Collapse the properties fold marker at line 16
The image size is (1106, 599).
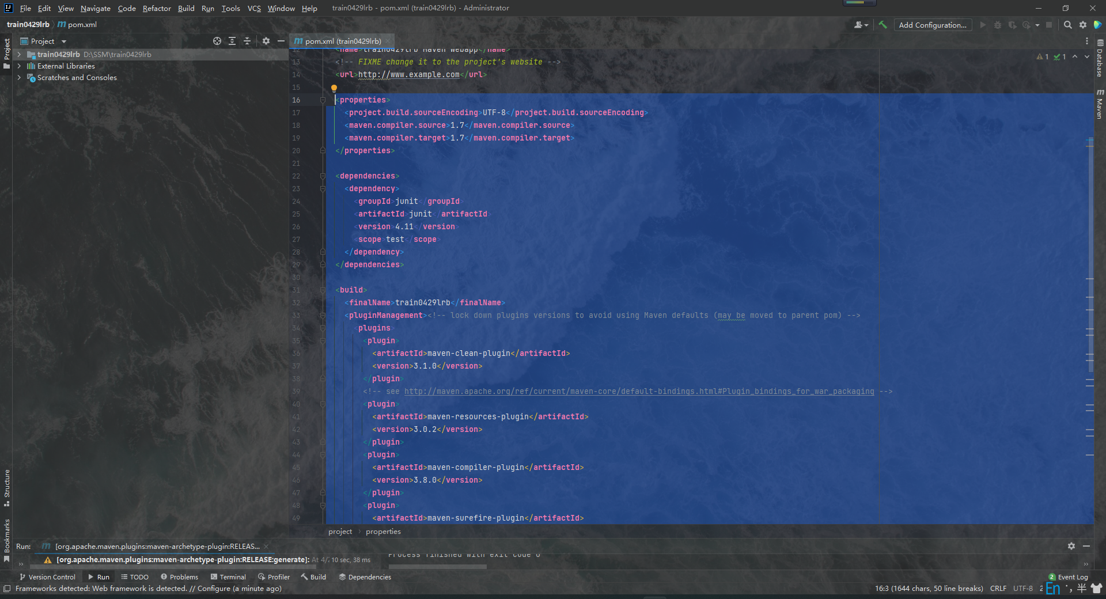(323, 100)
